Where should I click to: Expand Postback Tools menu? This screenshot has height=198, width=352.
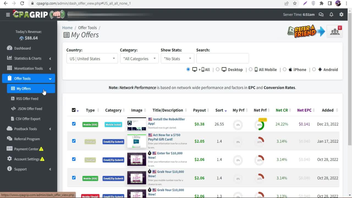(x=29, y=129)
